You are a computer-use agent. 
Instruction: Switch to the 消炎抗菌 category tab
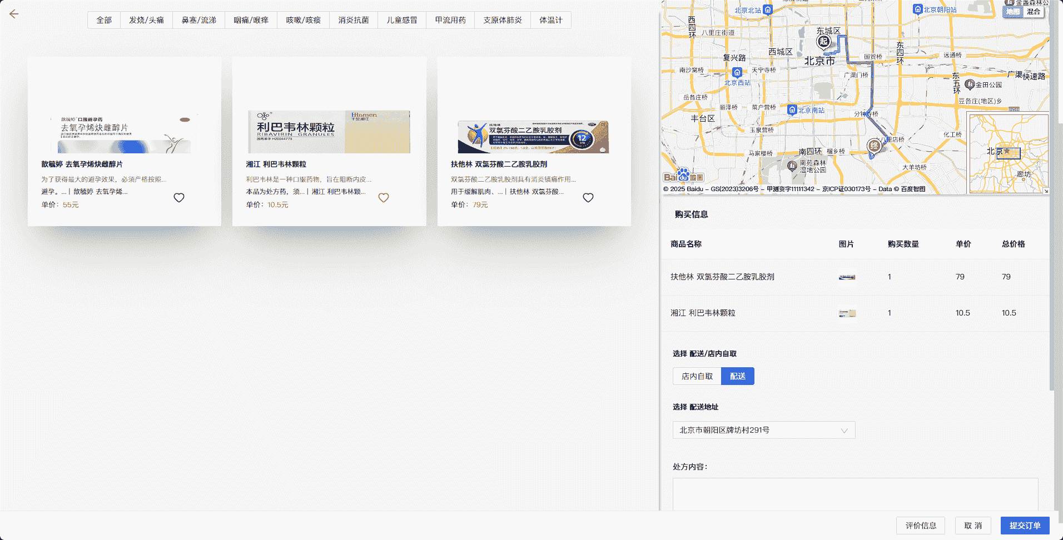pos(354,20)
